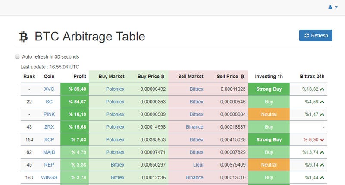The image size is (345, 185).
Task: Click the Strong Buy cell for XCP
Action: click(269, 139)
